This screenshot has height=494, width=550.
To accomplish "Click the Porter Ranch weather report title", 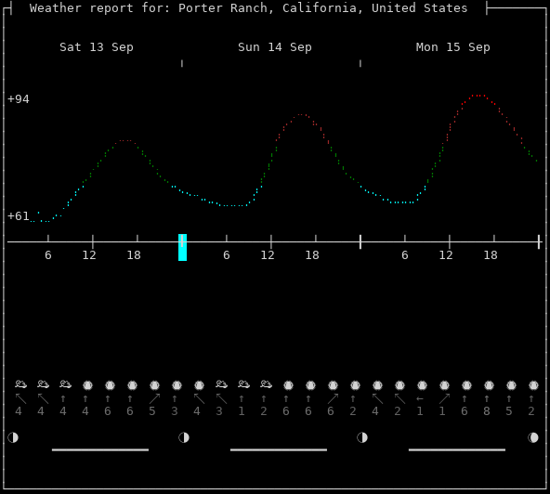I will [248, 8].
